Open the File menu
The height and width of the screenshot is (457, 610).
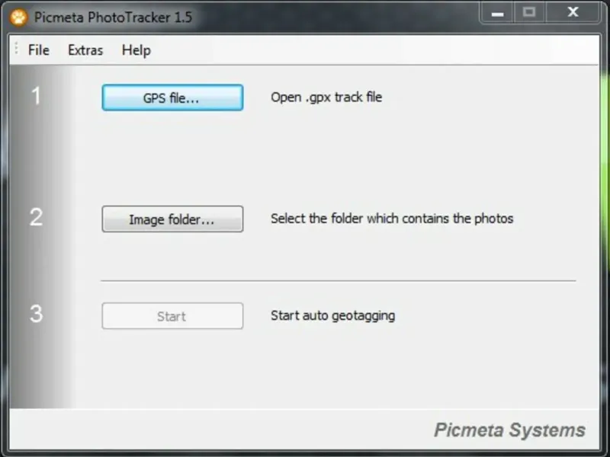click(39, 50)
